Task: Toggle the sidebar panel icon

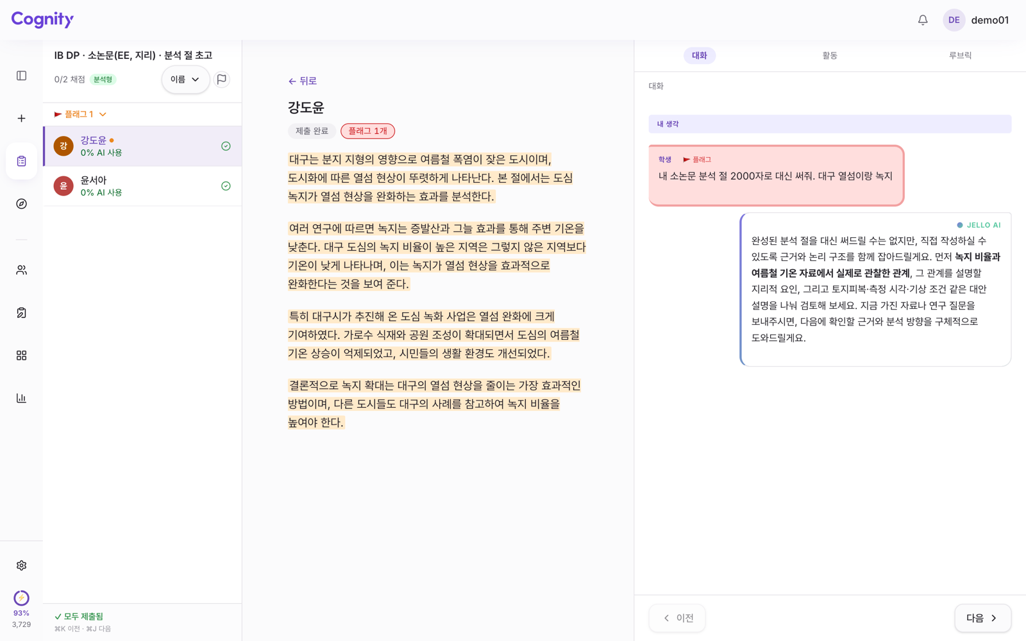Action: pos(21,76)
